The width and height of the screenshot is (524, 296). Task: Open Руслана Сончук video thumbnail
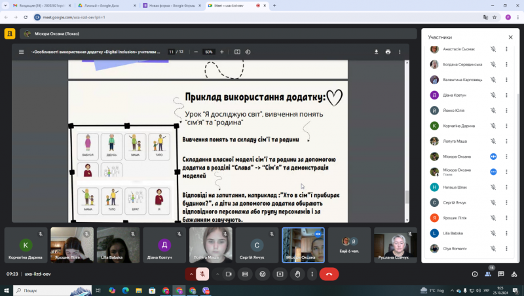tap(396, 245)
